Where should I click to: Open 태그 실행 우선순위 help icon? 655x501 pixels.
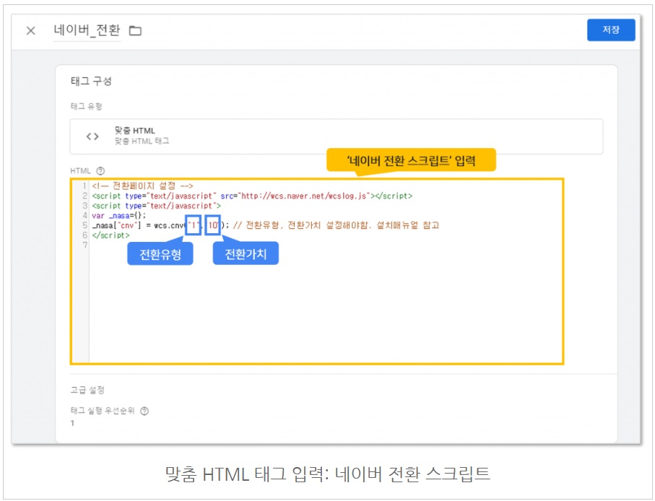click(144, 411)
